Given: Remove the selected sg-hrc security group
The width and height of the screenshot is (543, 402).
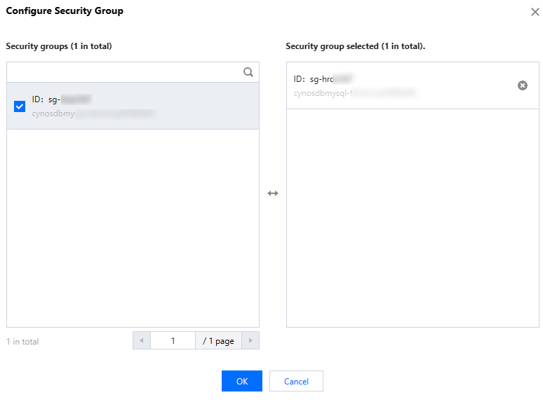Looking at the screenshot, I should click(x=523, y=85).
